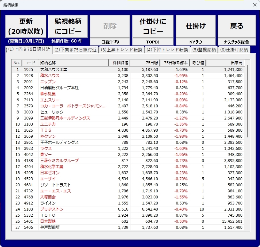Select the コカ・コーラ ボトラーズジャパン row
Viewport: 260px width, 247px height.
pyautogui.click(x=128, y=106)
